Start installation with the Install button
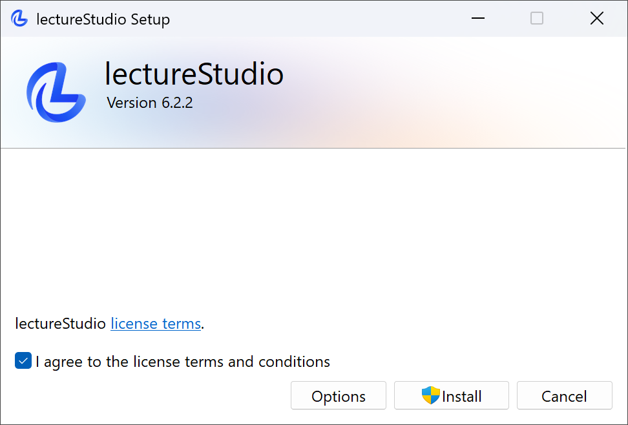 click(x=451, y=395)
